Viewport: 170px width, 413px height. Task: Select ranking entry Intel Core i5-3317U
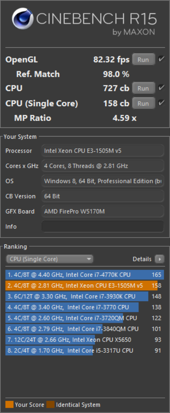[85, 351]
